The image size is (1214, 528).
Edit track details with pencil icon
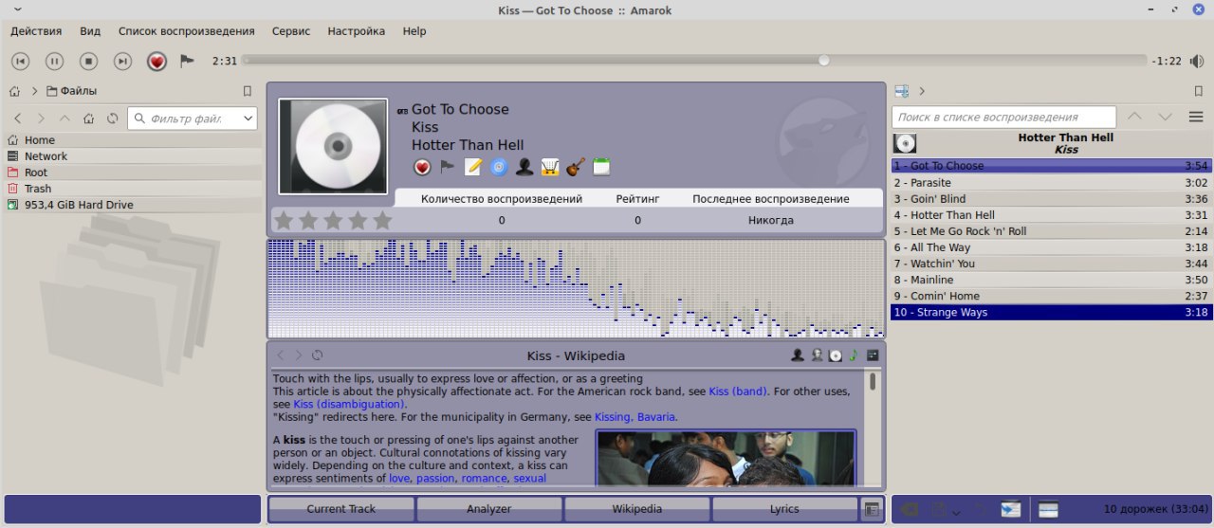tap(472, 168)
